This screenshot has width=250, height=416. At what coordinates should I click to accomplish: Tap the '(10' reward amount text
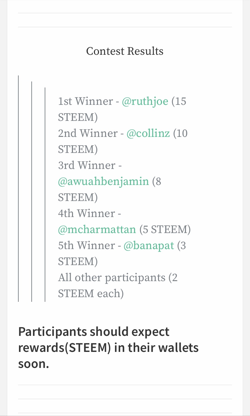point(180,133)
